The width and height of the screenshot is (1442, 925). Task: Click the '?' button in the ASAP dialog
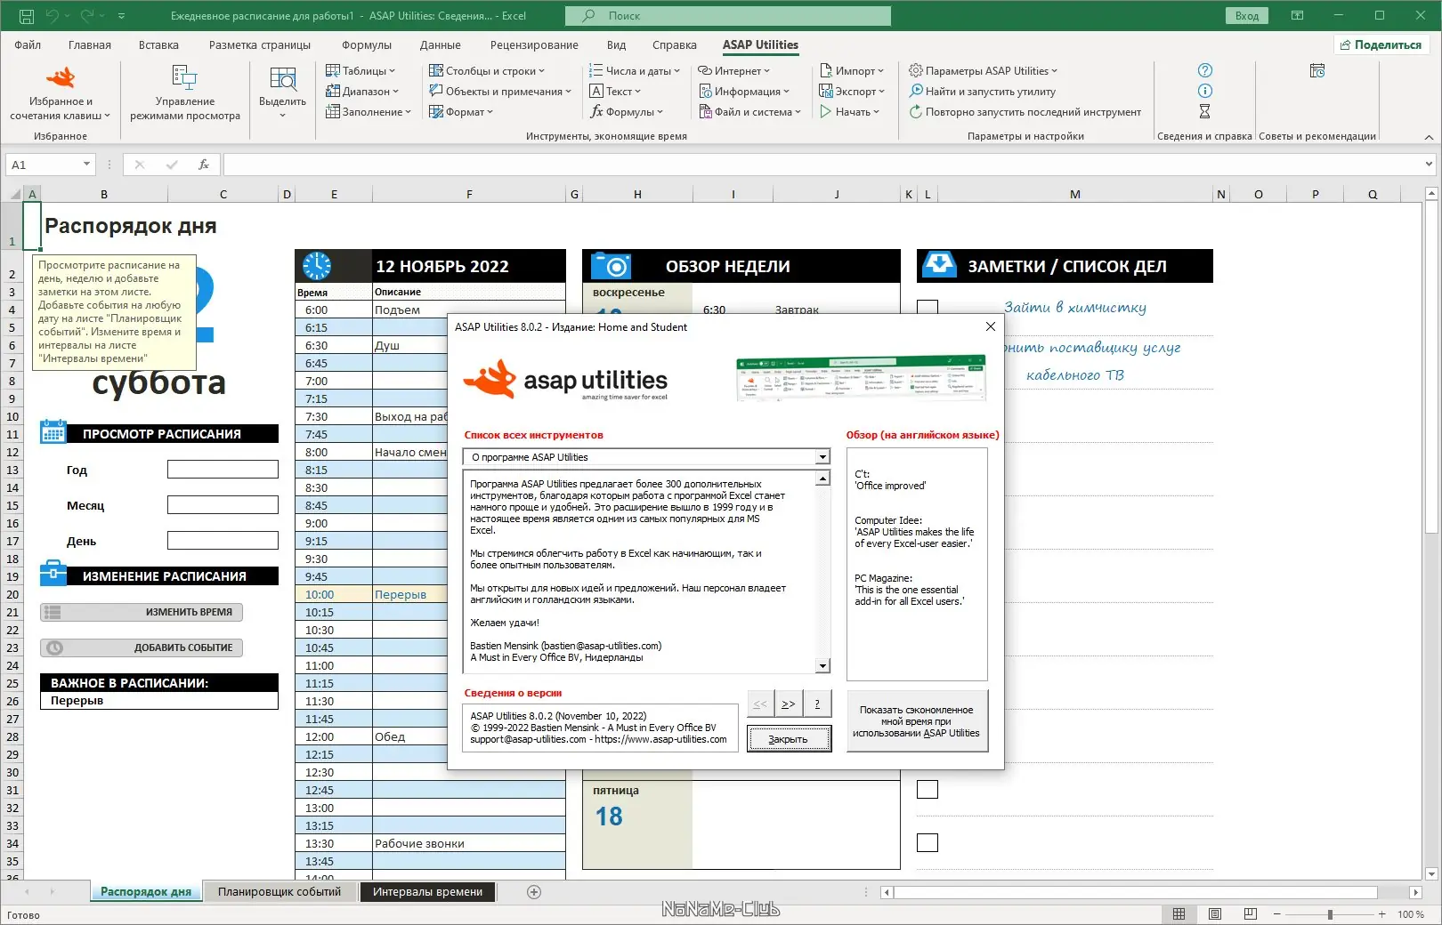click(x=817, y=704)
